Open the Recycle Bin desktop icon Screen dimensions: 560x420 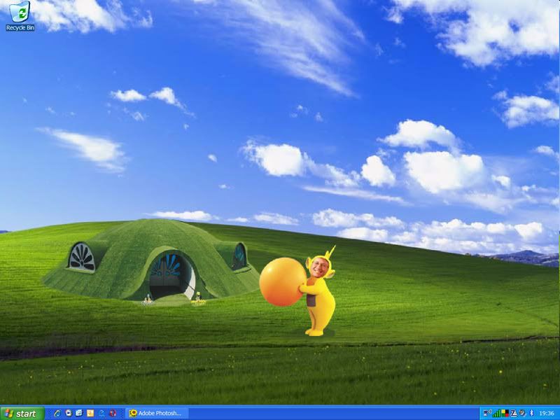click(20, 16)
